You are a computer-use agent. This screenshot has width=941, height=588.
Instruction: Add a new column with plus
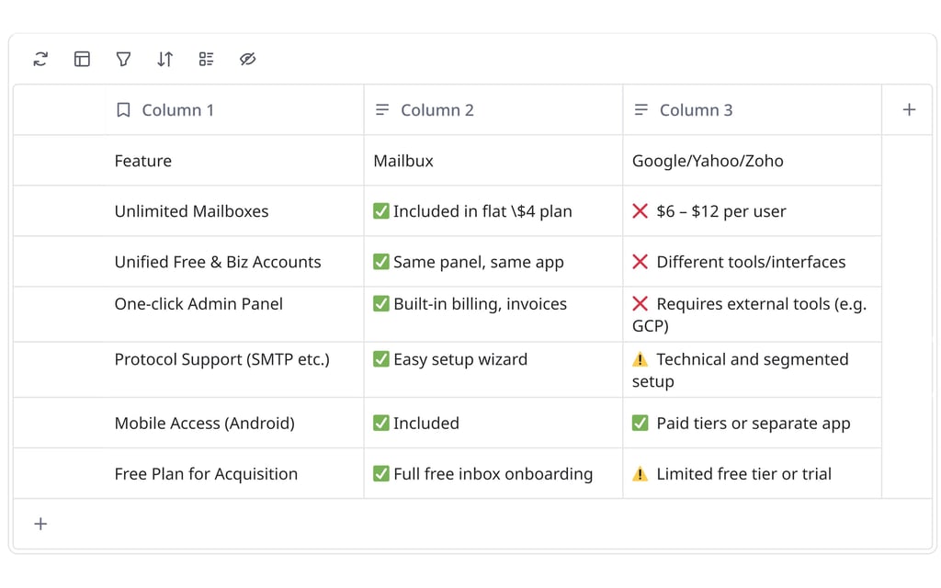(x=909, y=110)
